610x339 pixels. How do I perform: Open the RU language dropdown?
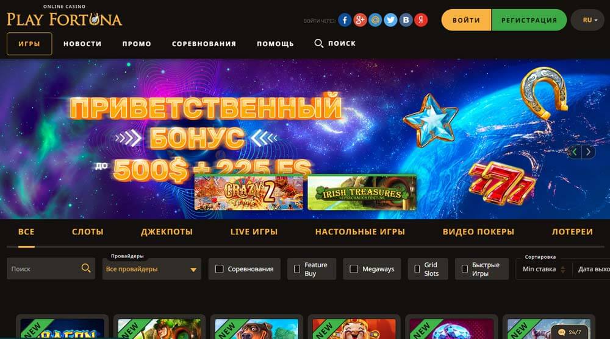[x=587, y=20]
